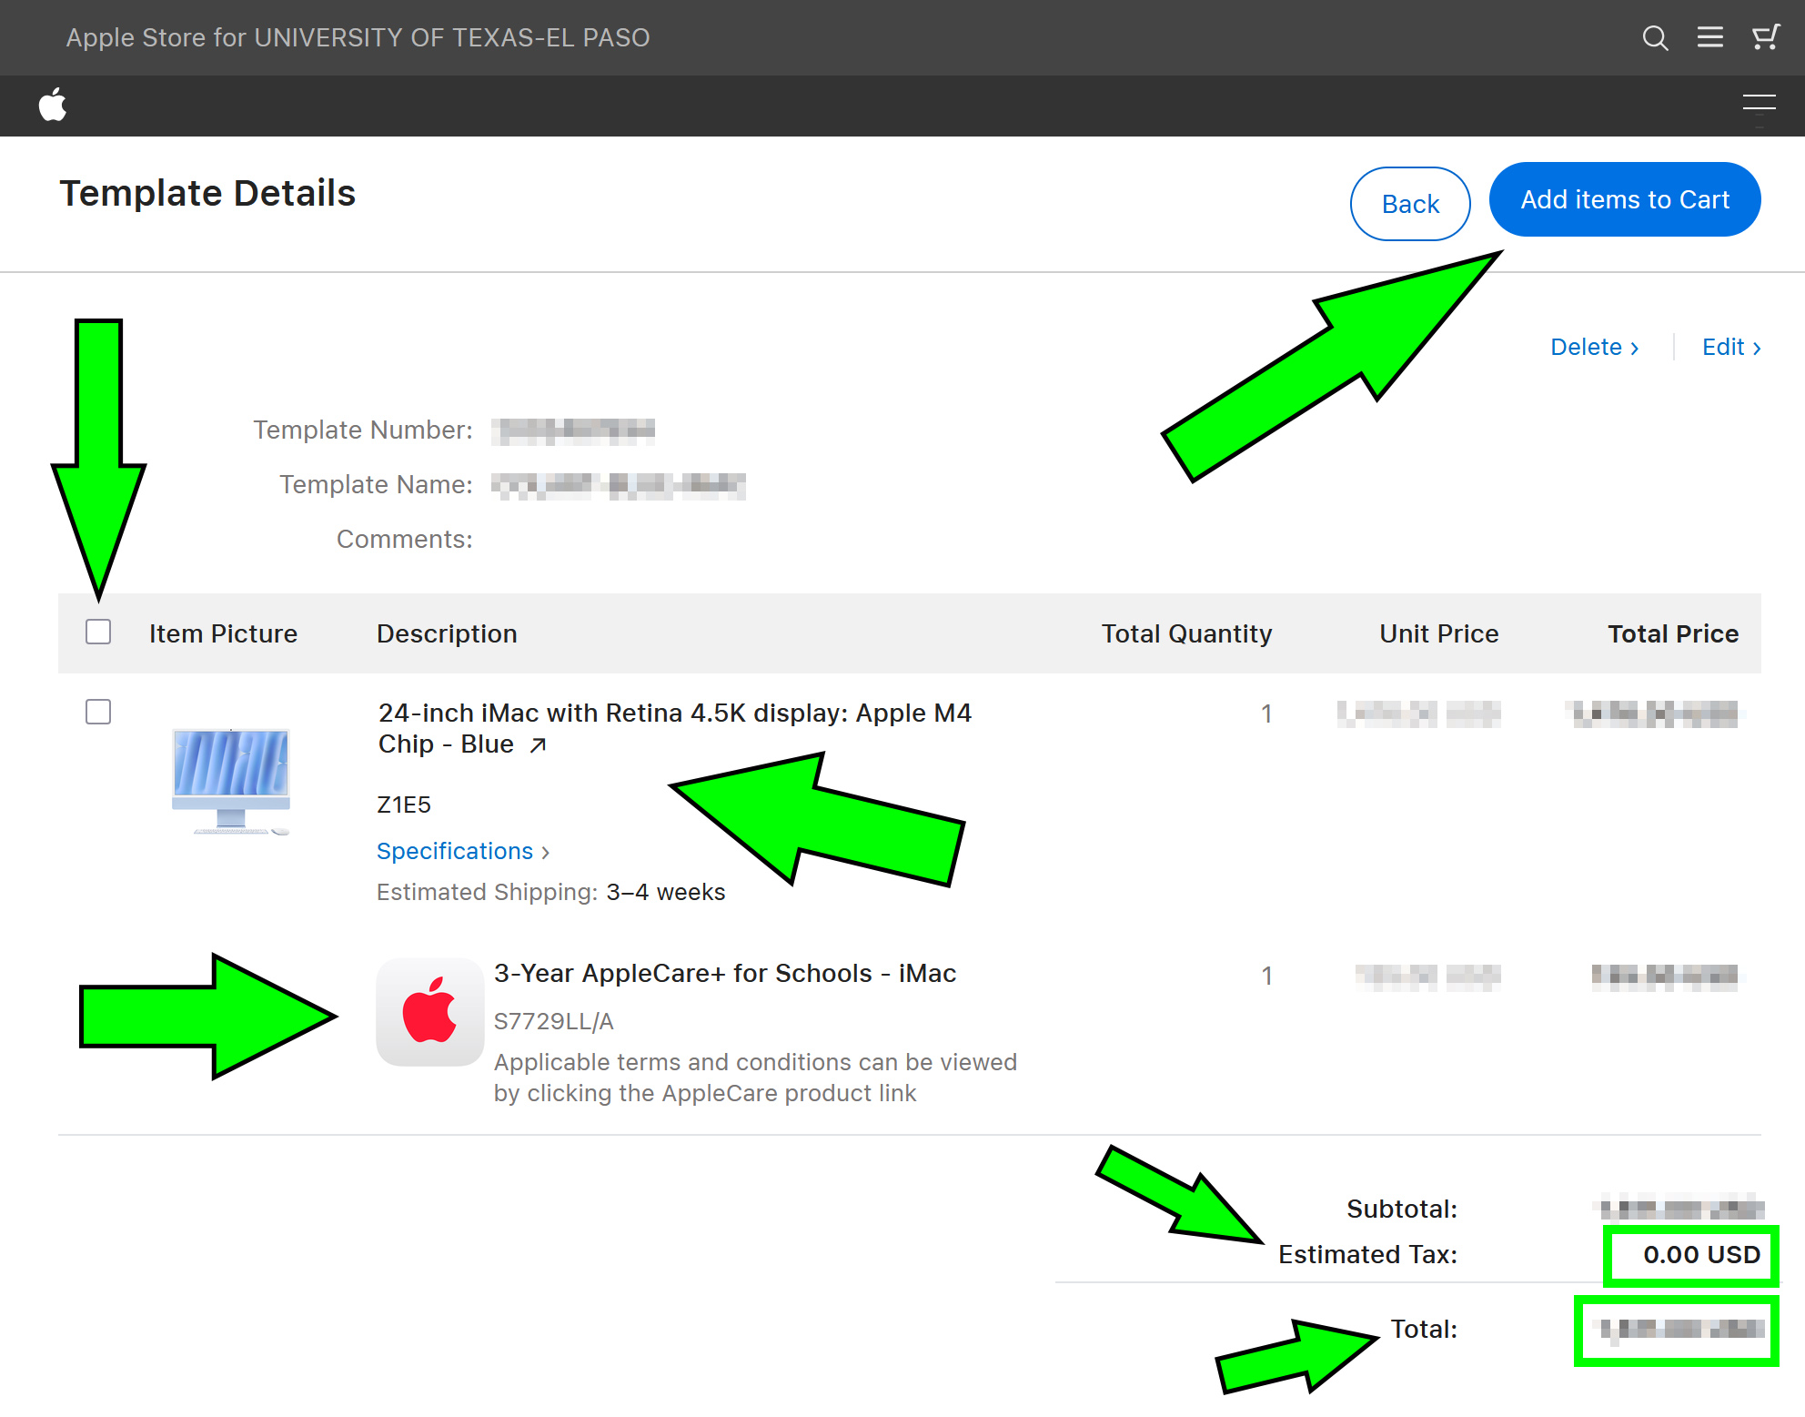Image resolution: width=1805 pixels, height=1417 pixels.
Task: Toggle the select-all checkbox in table header
Action: click(x=98, y=632)
